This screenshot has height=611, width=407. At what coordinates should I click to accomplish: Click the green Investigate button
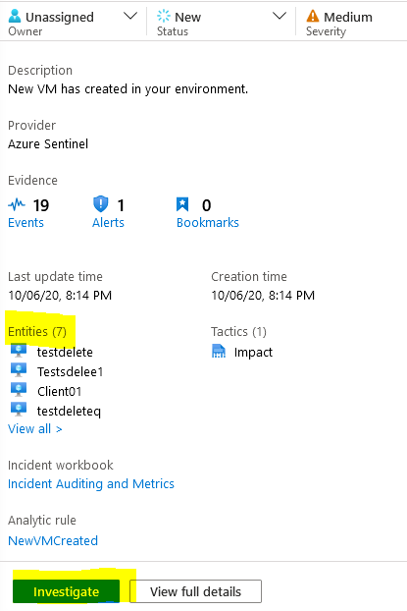(x=66, y=591)
